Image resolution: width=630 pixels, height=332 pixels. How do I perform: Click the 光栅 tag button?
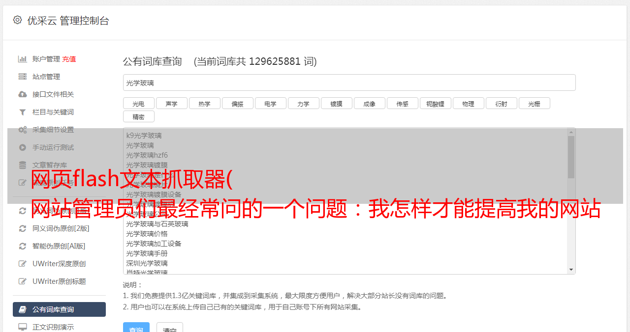click(534, 103)
